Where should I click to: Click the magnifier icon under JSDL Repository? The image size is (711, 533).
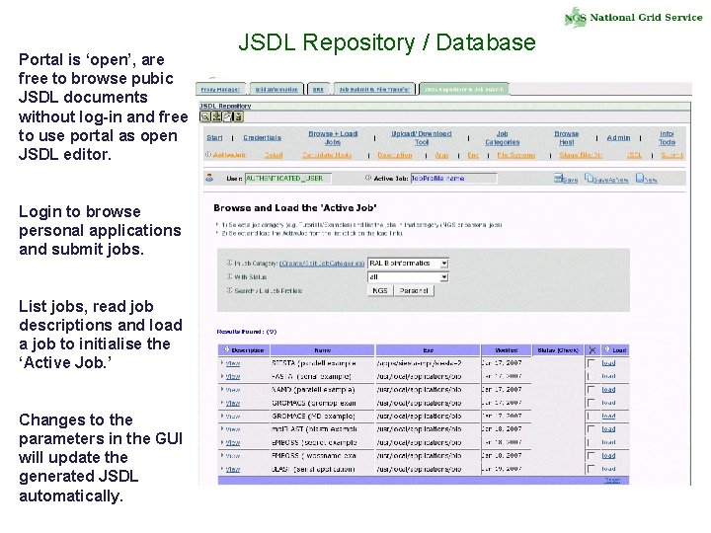click(205, 116)
